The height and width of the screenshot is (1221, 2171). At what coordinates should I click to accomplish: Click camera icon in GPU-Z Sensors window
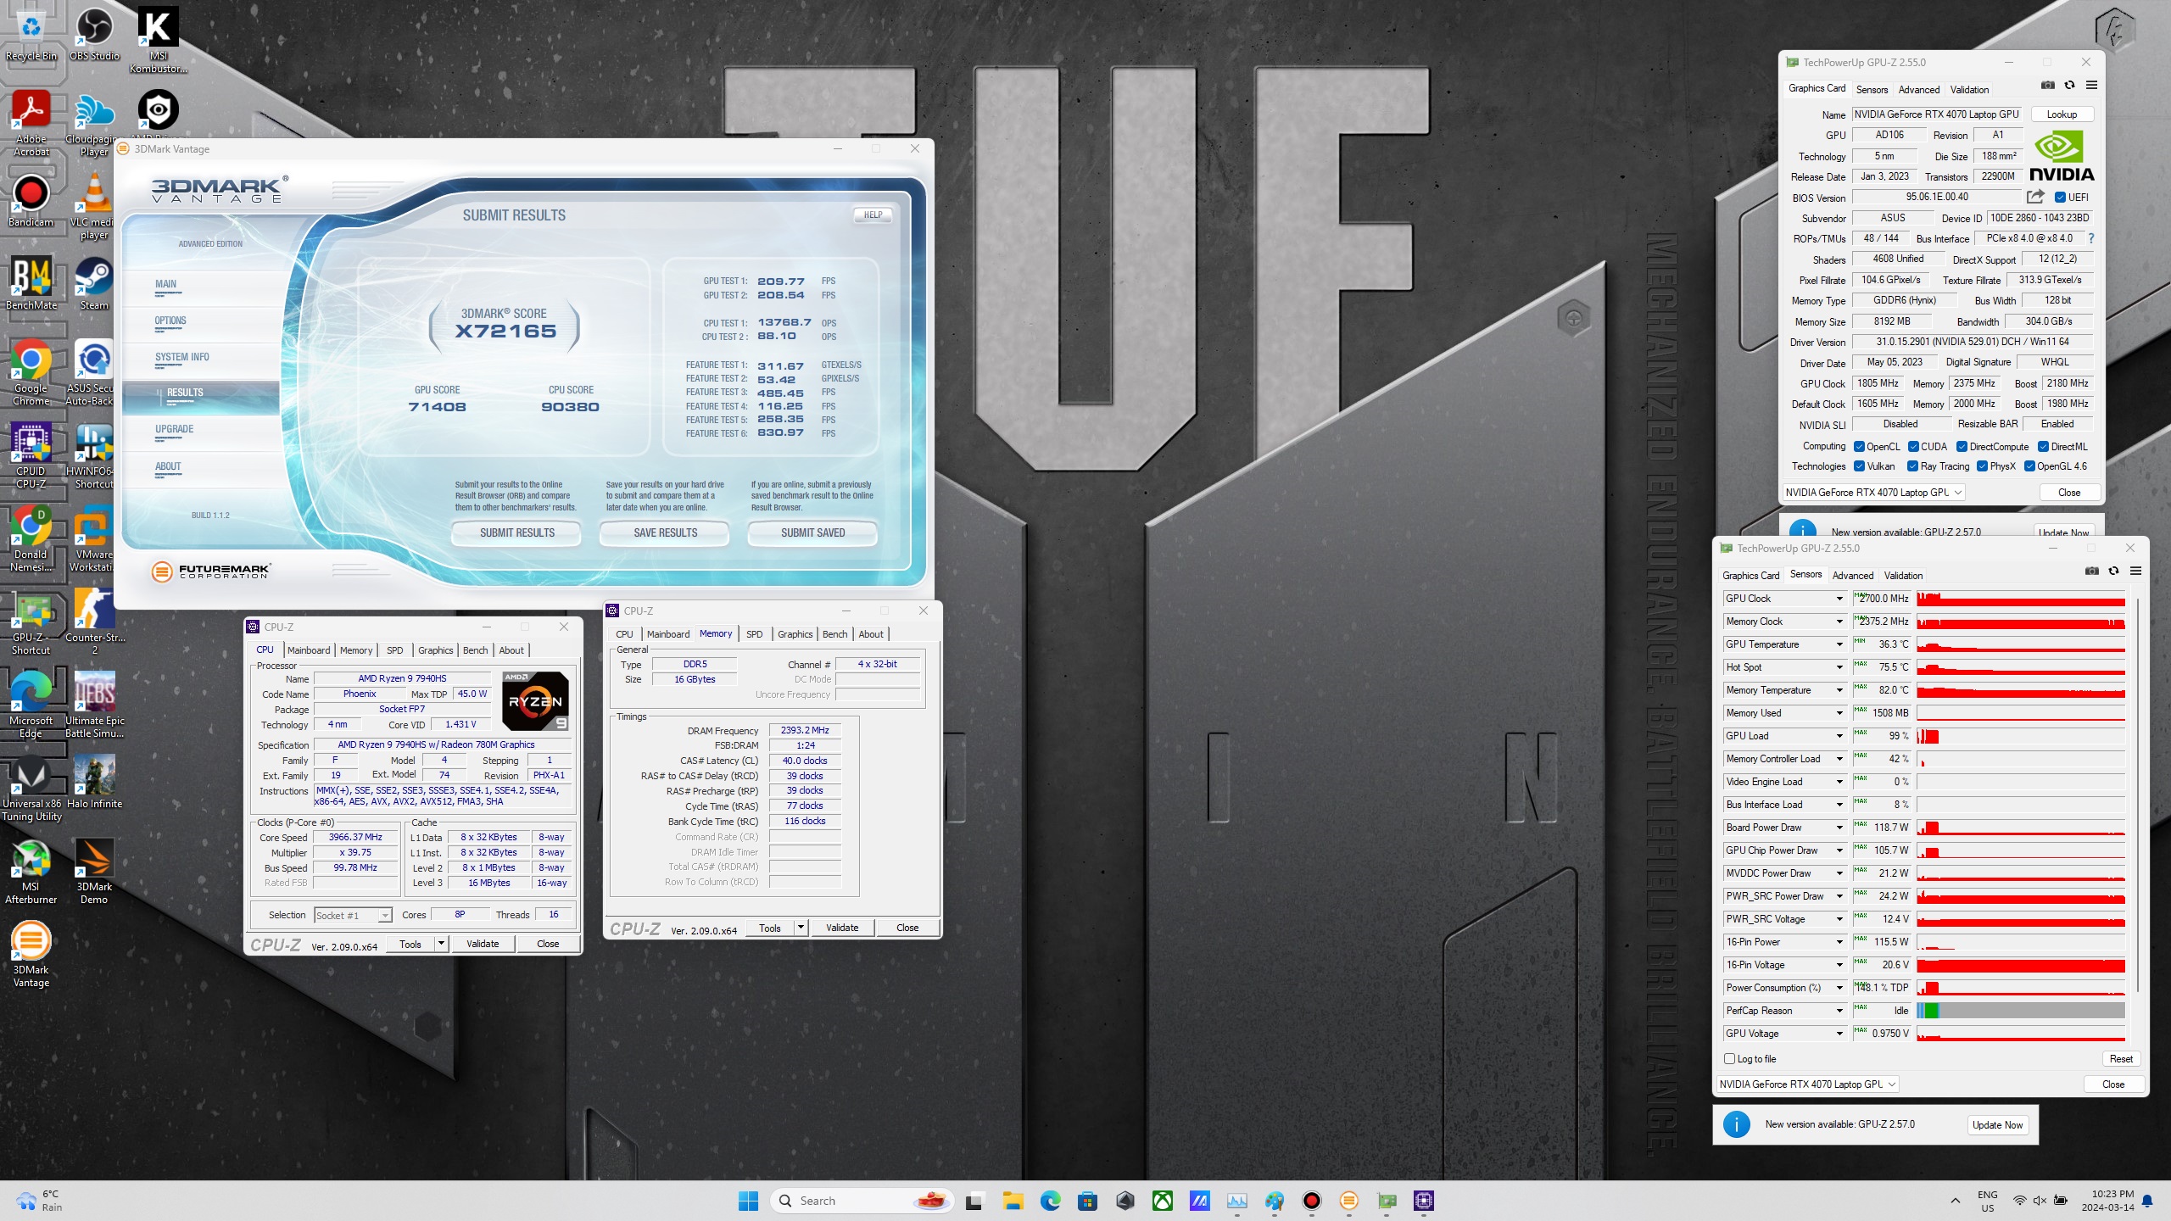click(2092, 571)
